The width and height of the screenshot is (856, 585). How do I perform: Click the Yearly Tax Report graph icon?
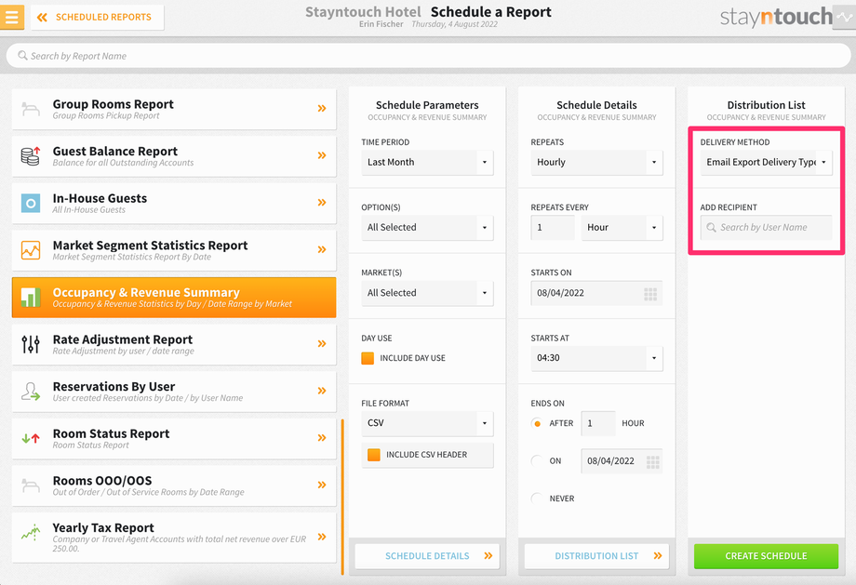(x=31, y=532)
